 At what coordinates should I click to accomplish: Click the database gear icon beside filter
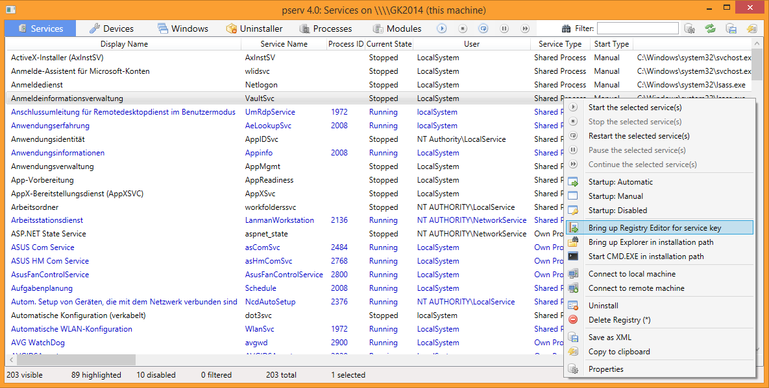(690, 29)
